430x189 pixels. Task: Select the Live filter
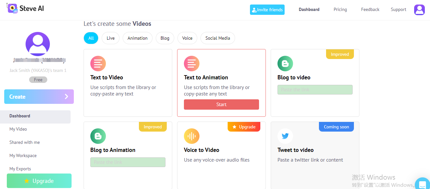click(110, 38)
